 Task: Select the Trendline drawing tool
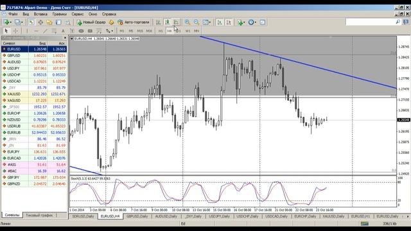point(45,31)
